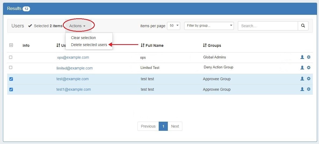This screenshot has height=144, width=319.
Task: Click the search magnifier button
Action: tap(303, 26)
